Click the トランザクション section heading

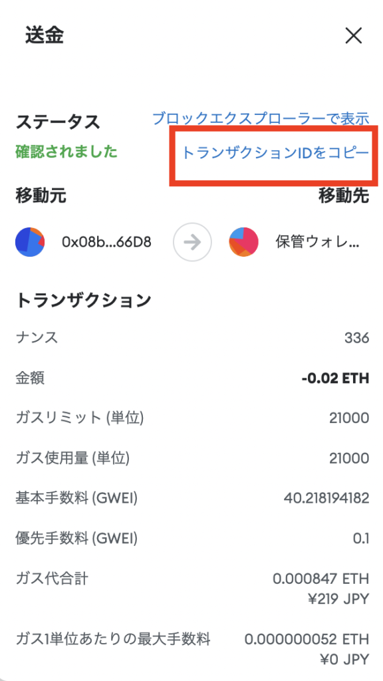tap(83, 300)
